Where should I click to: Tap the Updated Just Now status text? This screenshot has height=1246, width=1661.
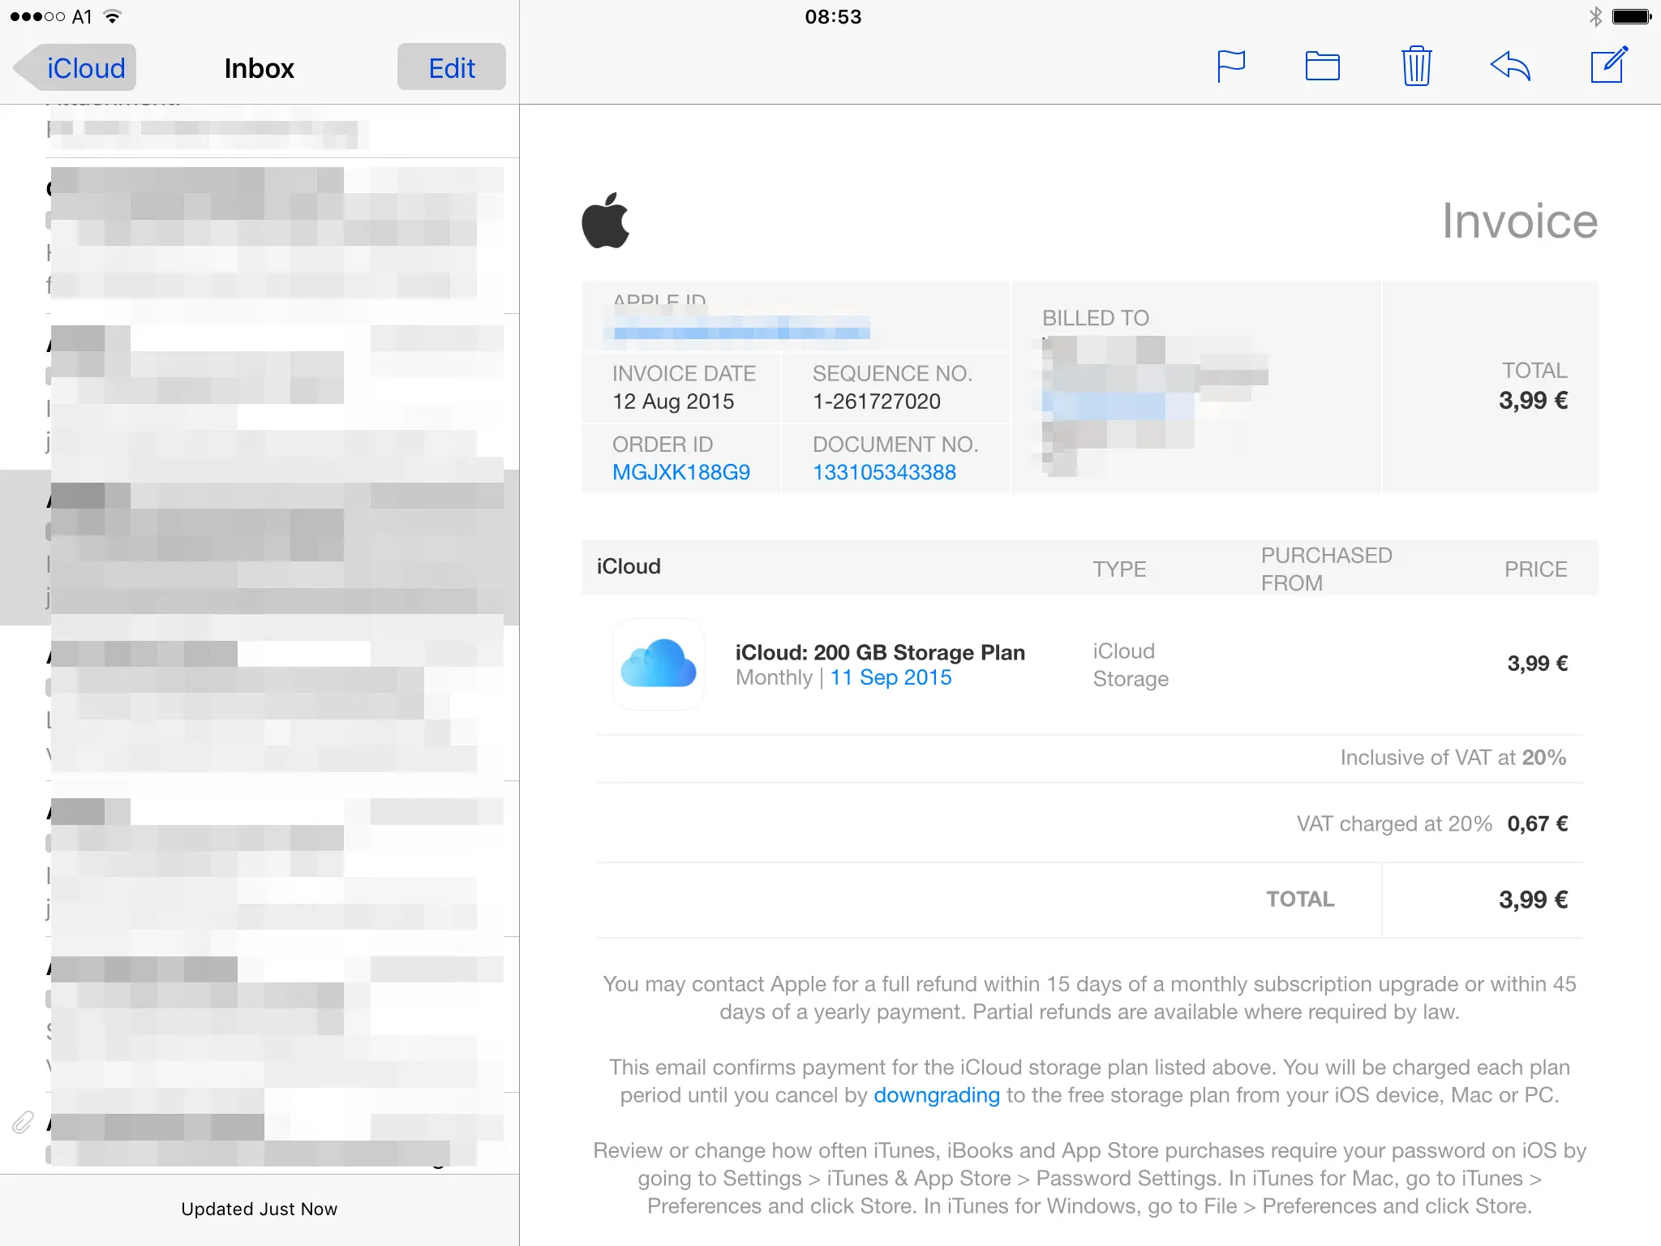click(x=259, y=1209)
